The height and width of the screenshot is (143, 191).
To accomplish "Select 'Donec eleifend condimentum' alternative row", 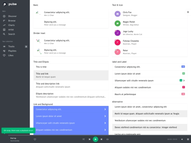I will 150,127.
